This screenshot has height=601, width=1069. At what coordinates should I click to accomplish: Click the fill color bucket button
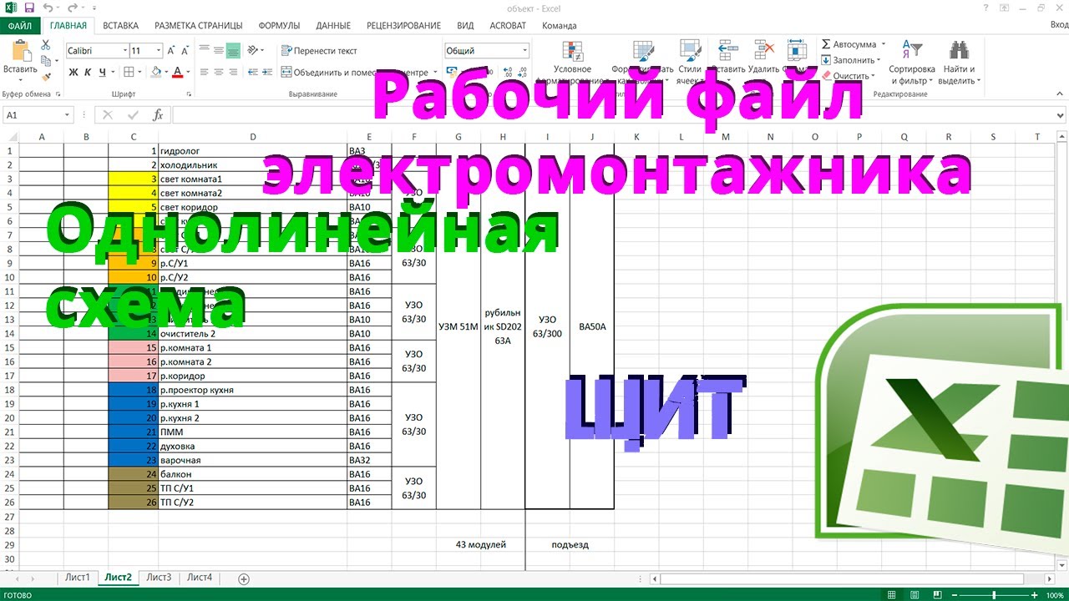point(156,73)
